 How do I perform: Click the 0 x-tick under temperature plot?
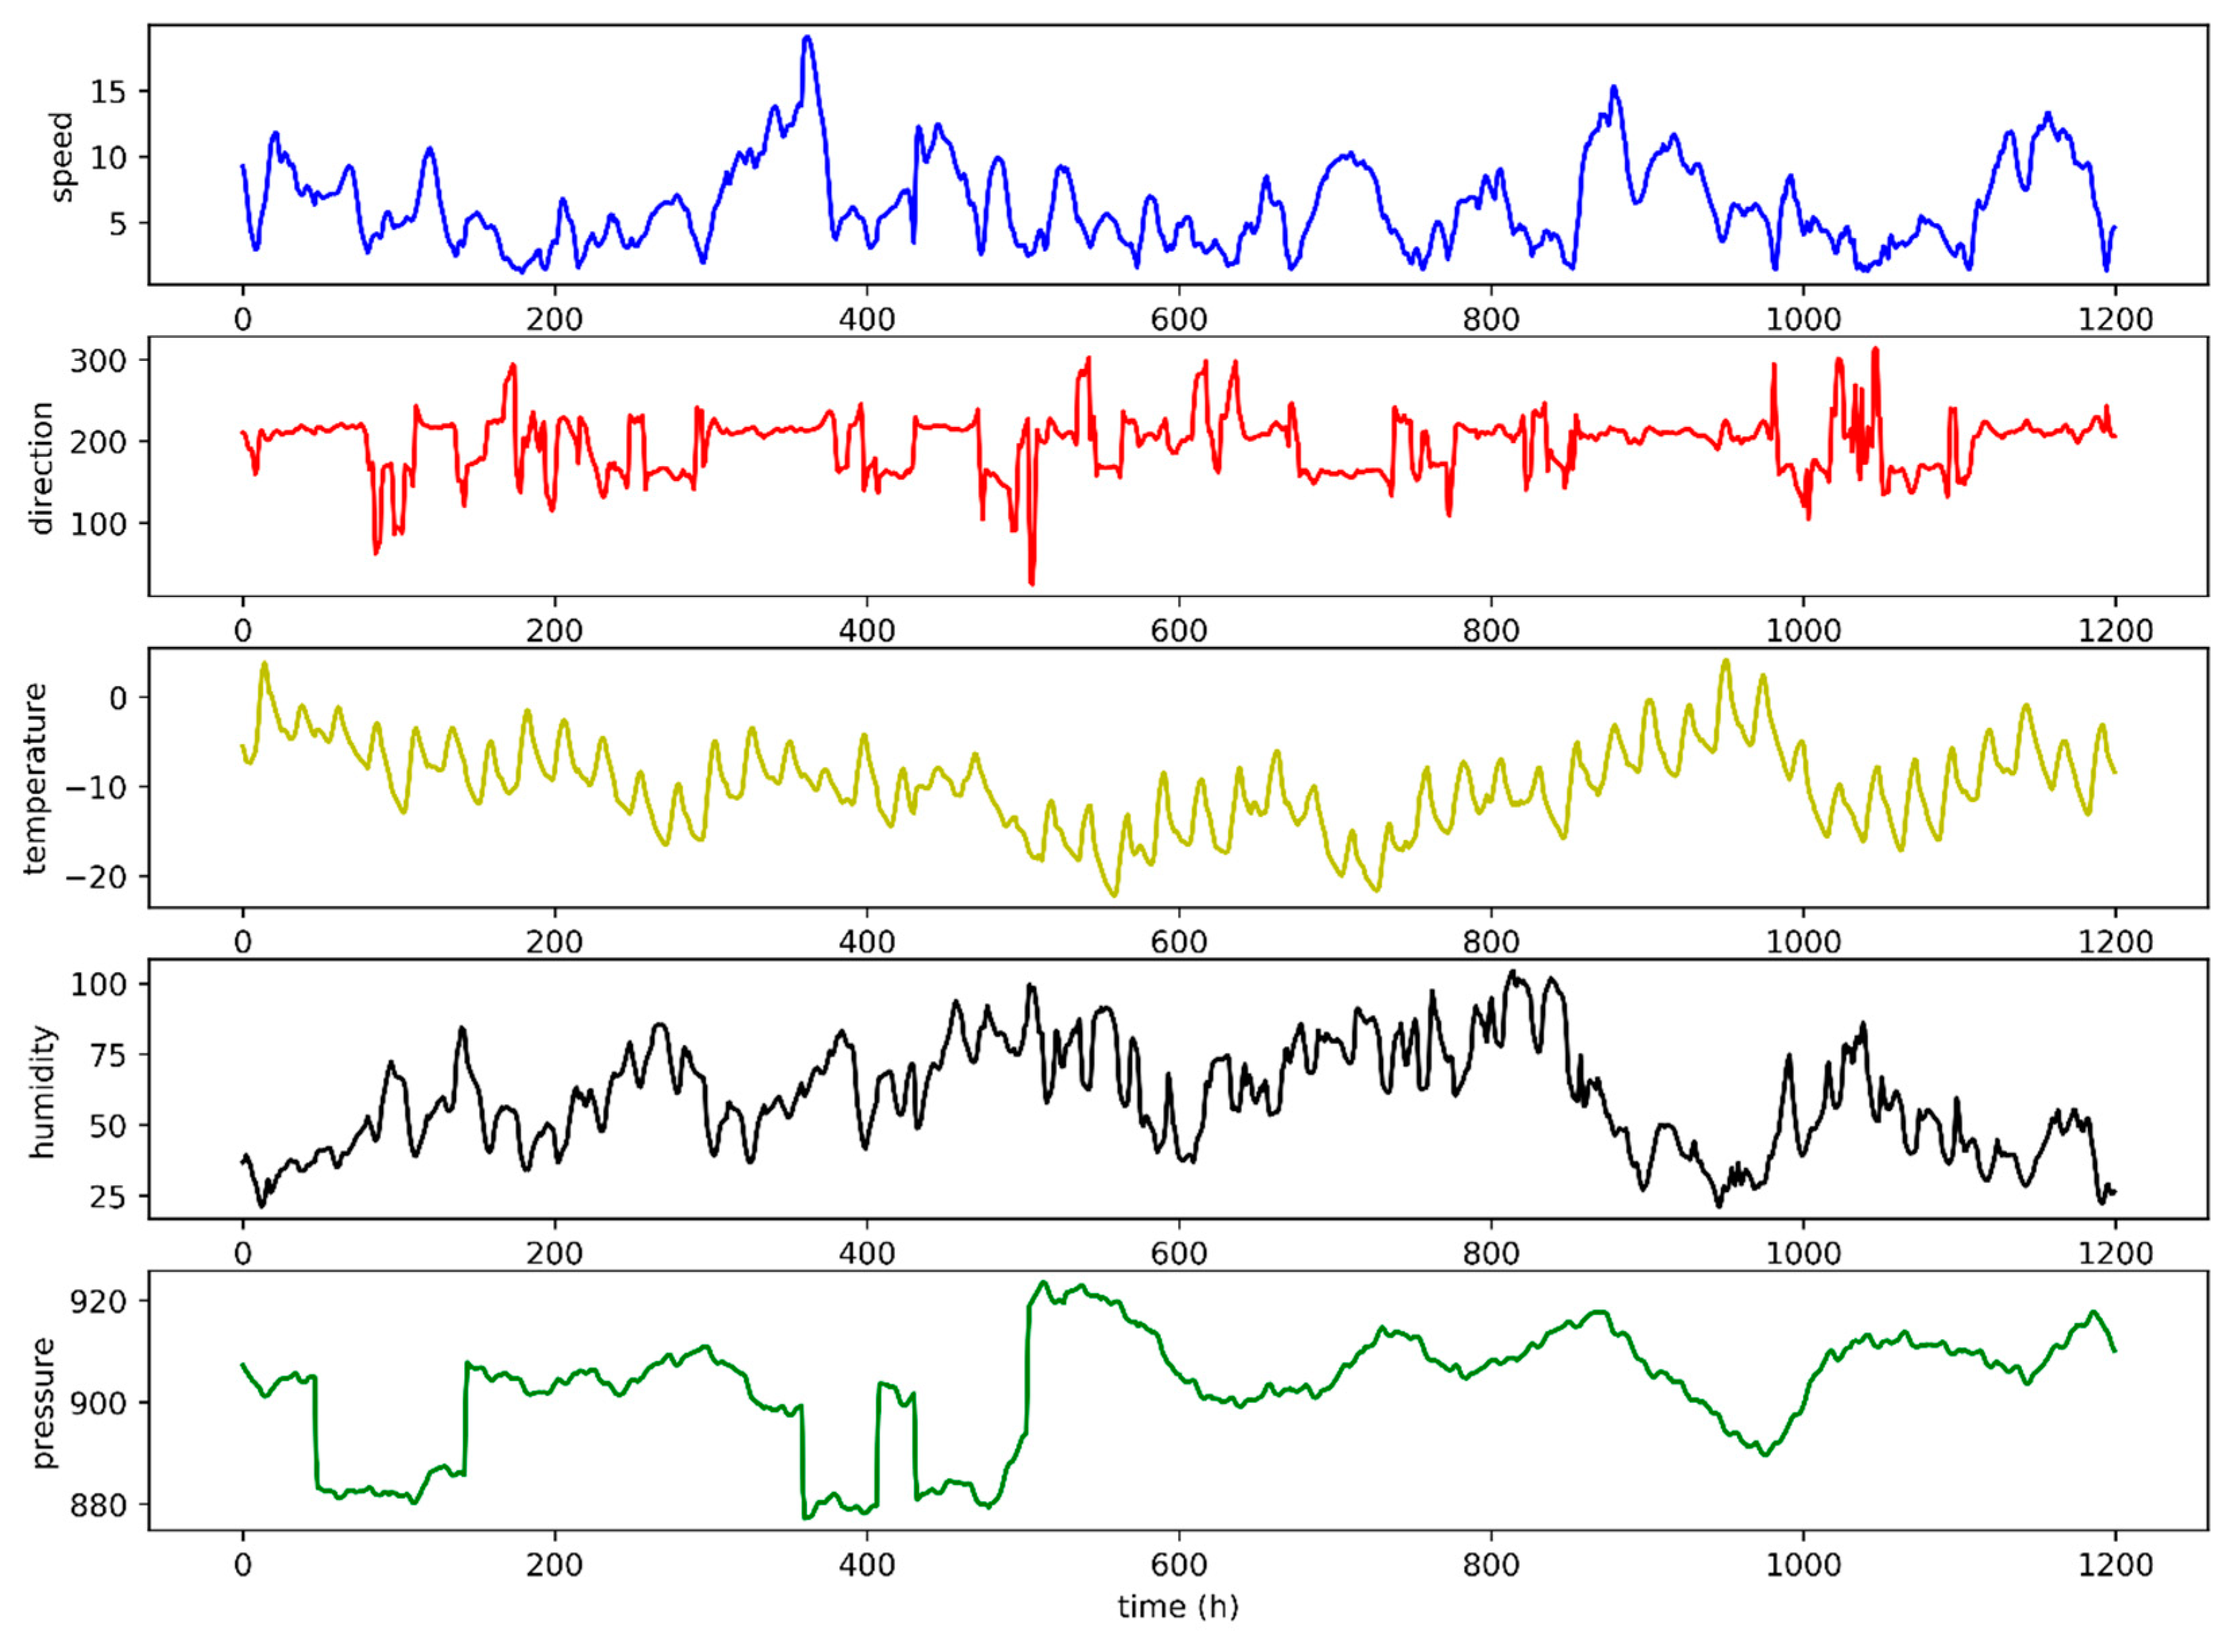click(243, 942)
